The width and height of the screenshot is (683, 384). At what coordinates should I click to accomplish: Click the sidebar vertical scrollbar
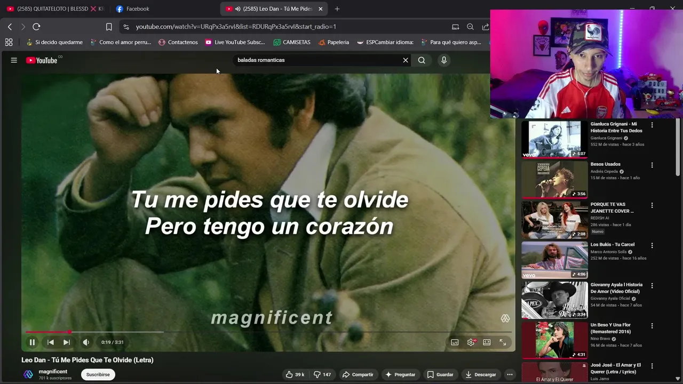coord(678,148)
